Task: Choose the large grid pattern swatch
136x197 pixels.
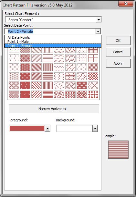Action: click(93, 58)
